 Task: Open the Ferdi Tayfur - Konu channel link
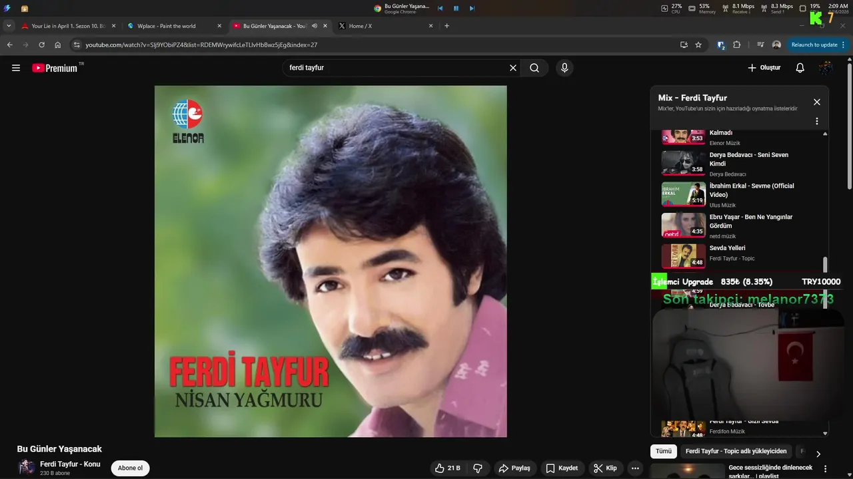click(x=70, y=464)
